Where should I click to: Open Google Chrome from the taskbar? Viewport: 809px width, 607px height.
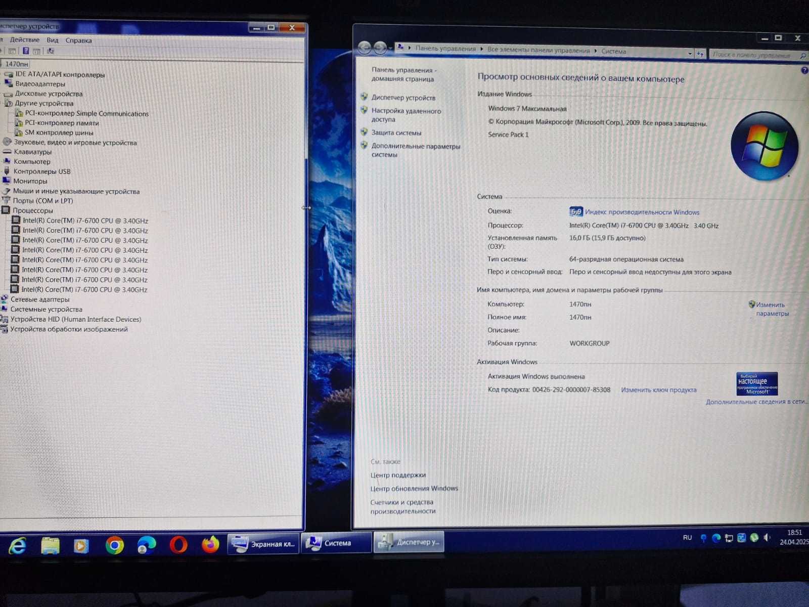coord(115,545)
